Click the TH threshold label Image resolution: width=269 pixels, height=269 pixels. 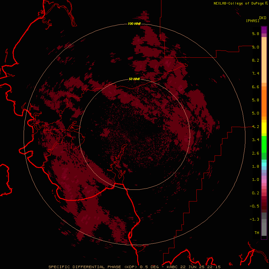click(257, 233)
